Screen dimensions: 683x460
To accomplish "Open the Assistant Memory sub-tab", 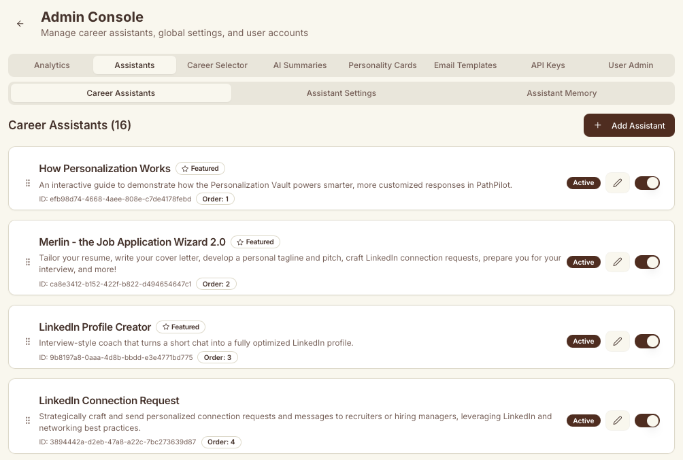I will pos(561,93).
